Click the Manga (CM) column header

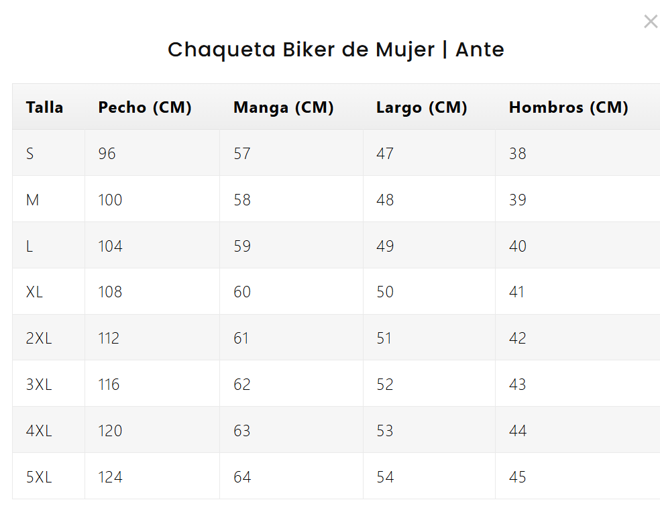(x=283, y=107)
